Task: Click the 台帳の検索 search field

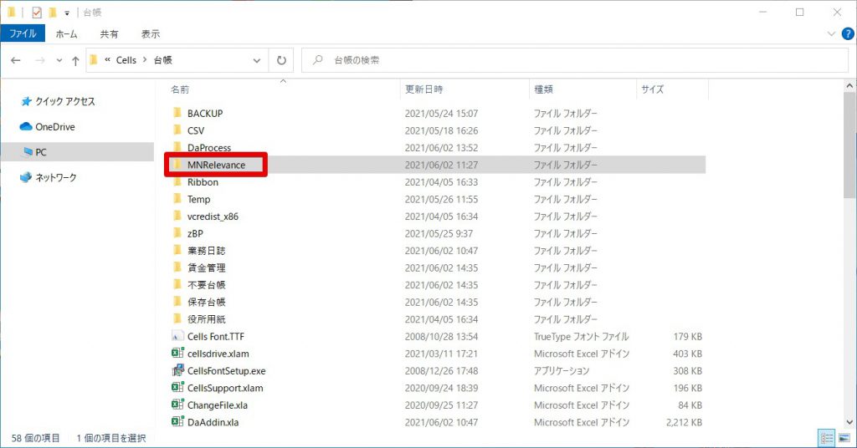Action: [x=574, y=60]
